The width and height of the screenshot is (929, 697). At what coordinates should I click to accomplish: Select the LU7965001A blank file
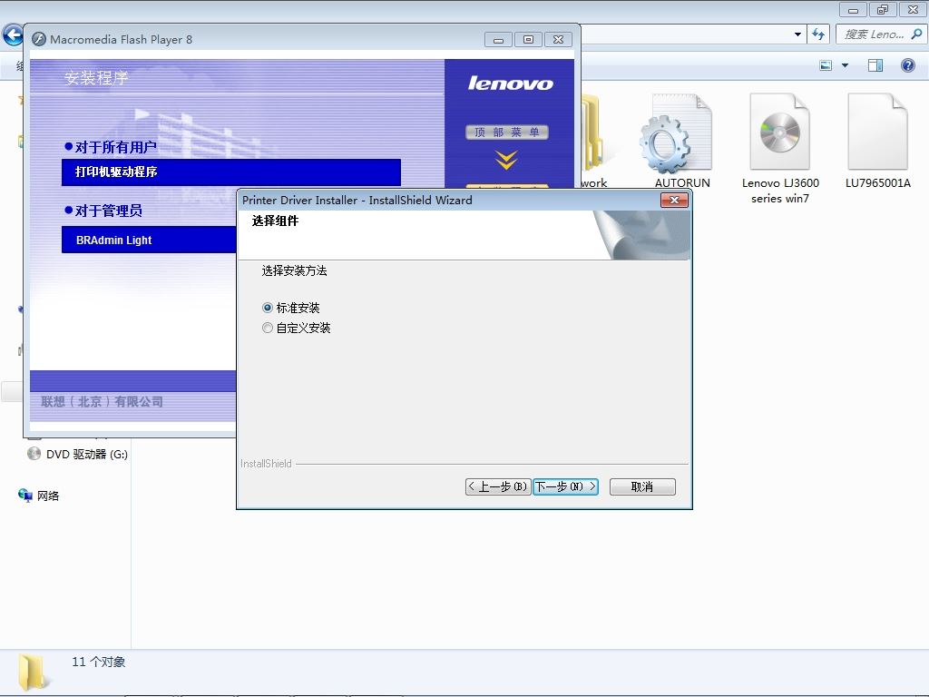tap(877, 142)
